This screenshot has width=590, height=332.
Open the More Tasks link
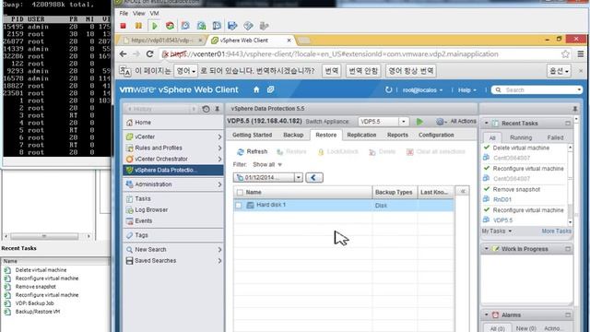[556, 231]
